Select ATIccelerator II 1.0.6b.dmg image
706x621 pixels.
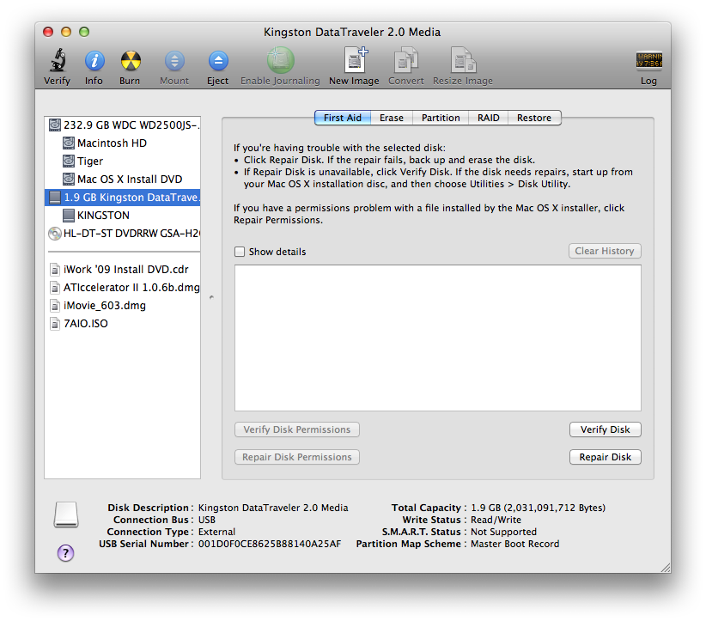pos(123,287)
